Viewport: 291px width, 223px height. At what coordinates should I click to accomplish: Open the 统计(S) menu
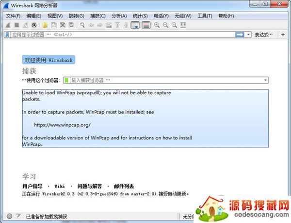[140, 16]
